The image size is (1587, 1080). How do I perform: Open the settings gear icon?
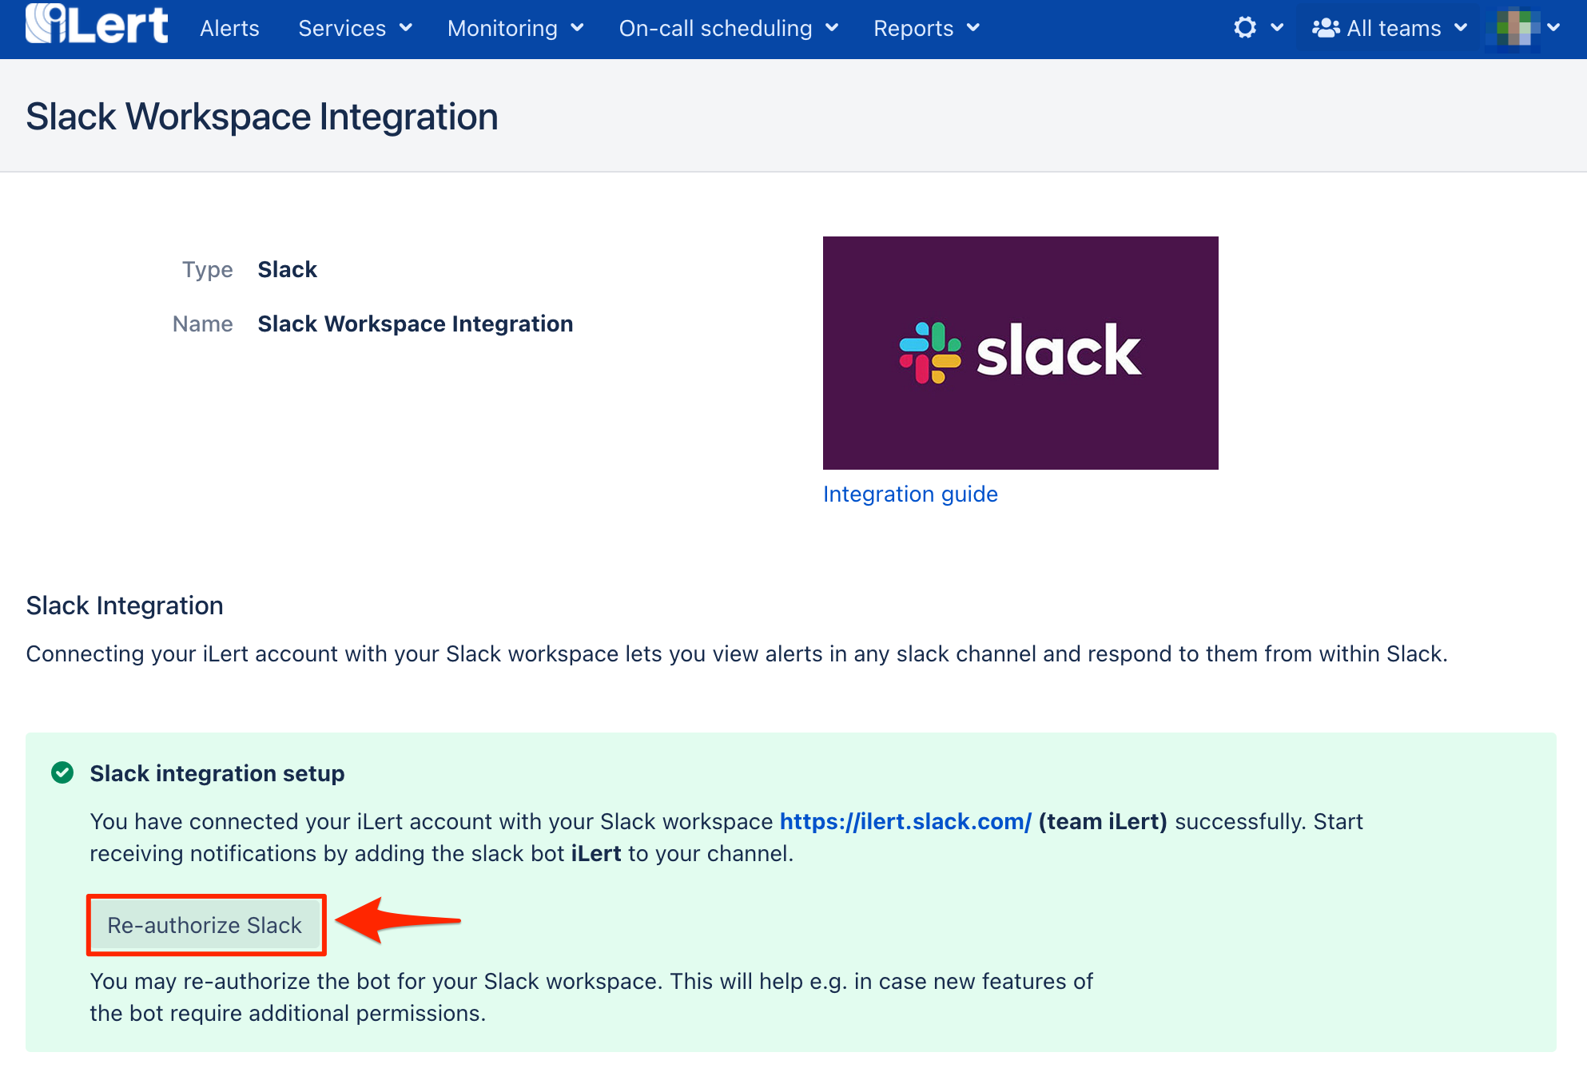tap(1244, 28)
